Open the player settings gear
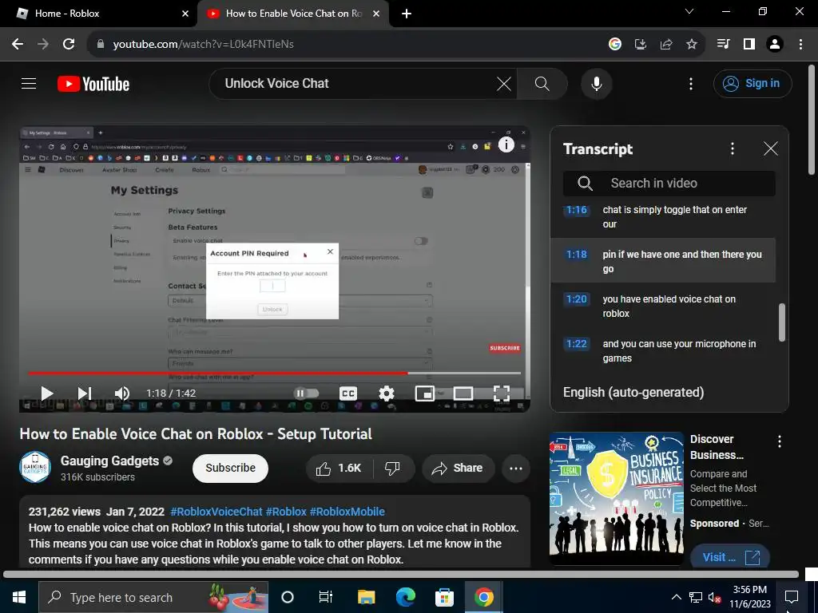This screenshot has height=613, width=818. (387, 393)
